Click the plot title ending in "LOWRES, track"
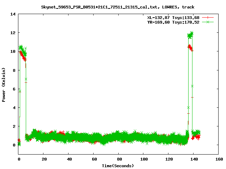 [118, 7]
